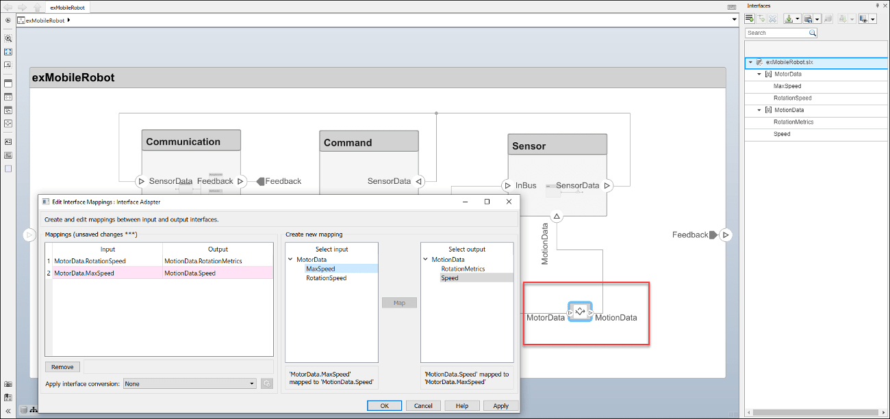Click the Remove button in the mappings dialog
The width and height of the screenshot is (890, 419).
click(62, 366)
